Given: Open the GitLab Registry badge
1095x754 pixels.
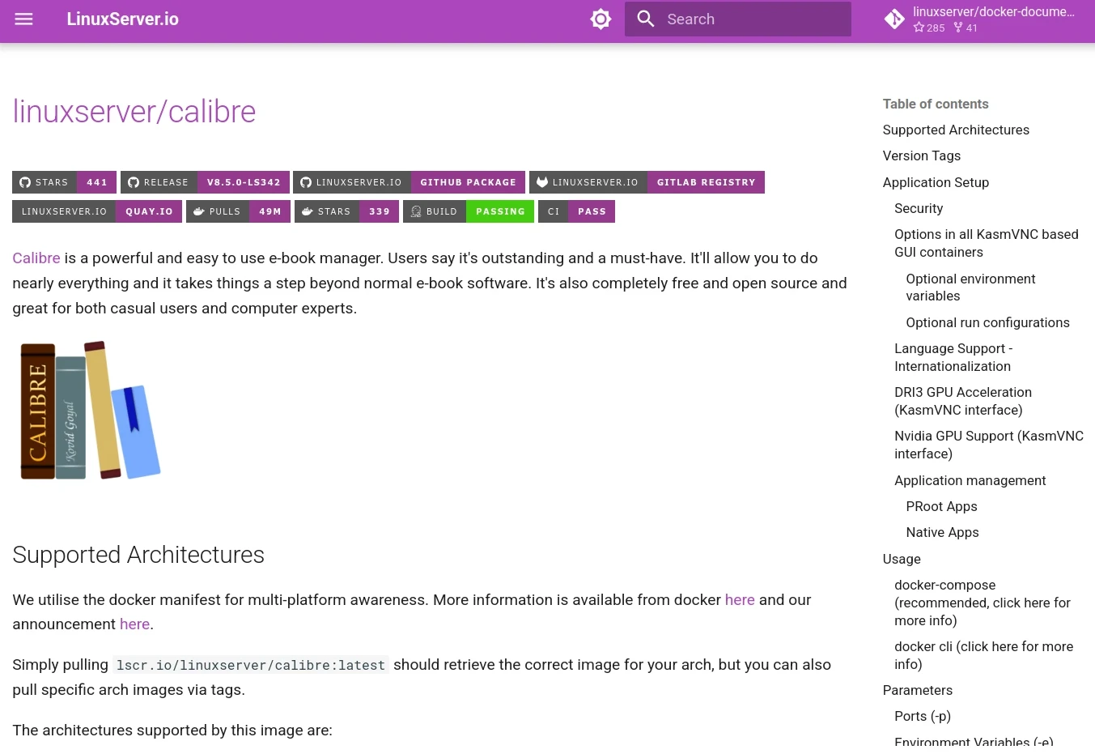Looking at the screenshot, I should tap(647, 182).
